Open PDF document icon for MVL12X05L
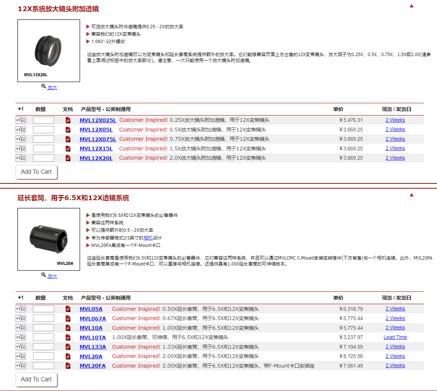This screenshot has width=437, height=391. pos(68,130)
